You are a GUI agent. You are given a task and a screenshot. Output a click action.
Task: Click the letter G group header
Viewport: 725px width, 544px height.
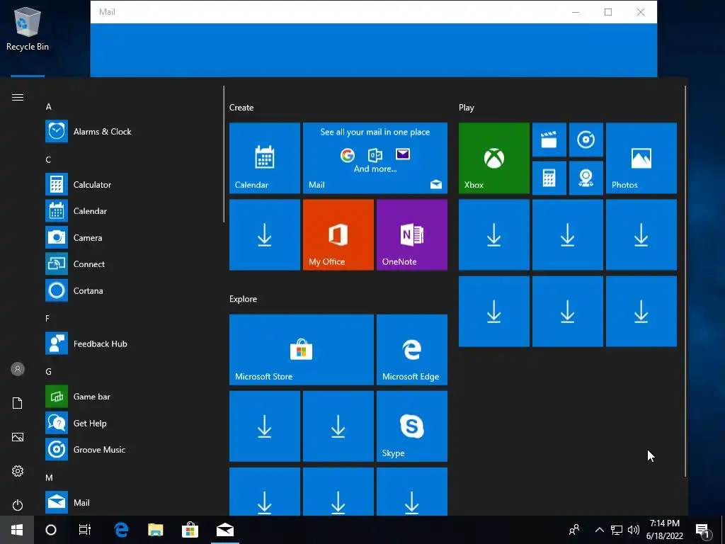point(49,371)
